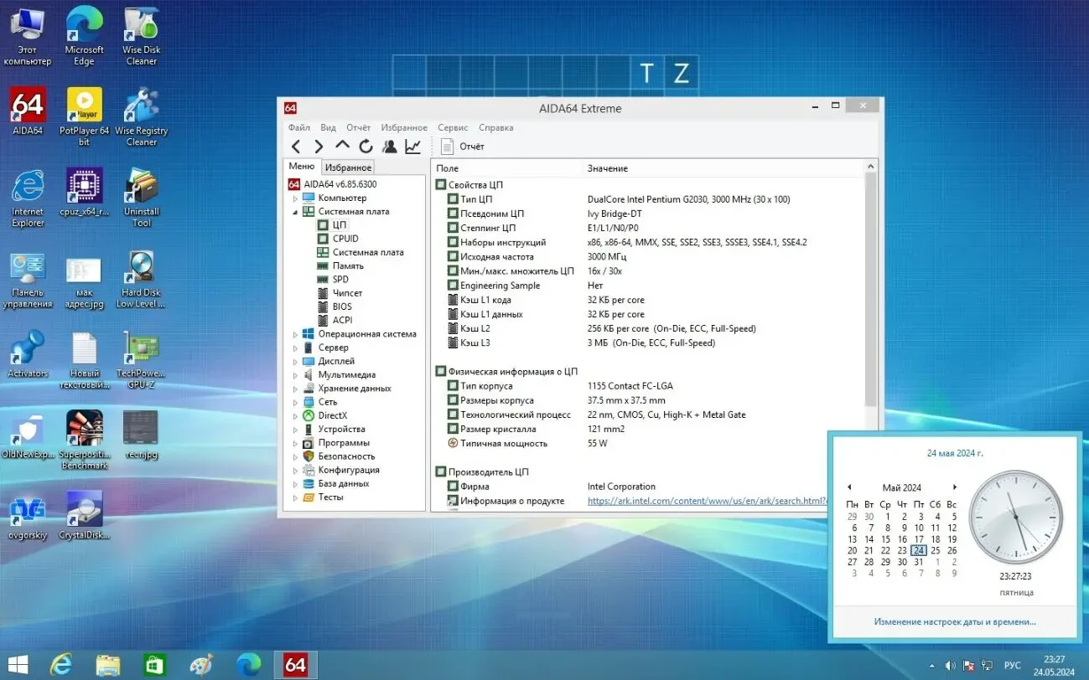
Task: Select the DirectX category icon
Action: 307,415
